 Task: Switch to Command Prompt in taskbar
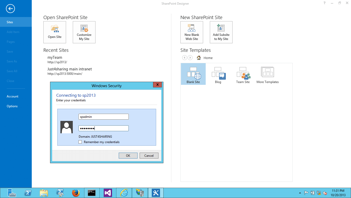[92, 193]
